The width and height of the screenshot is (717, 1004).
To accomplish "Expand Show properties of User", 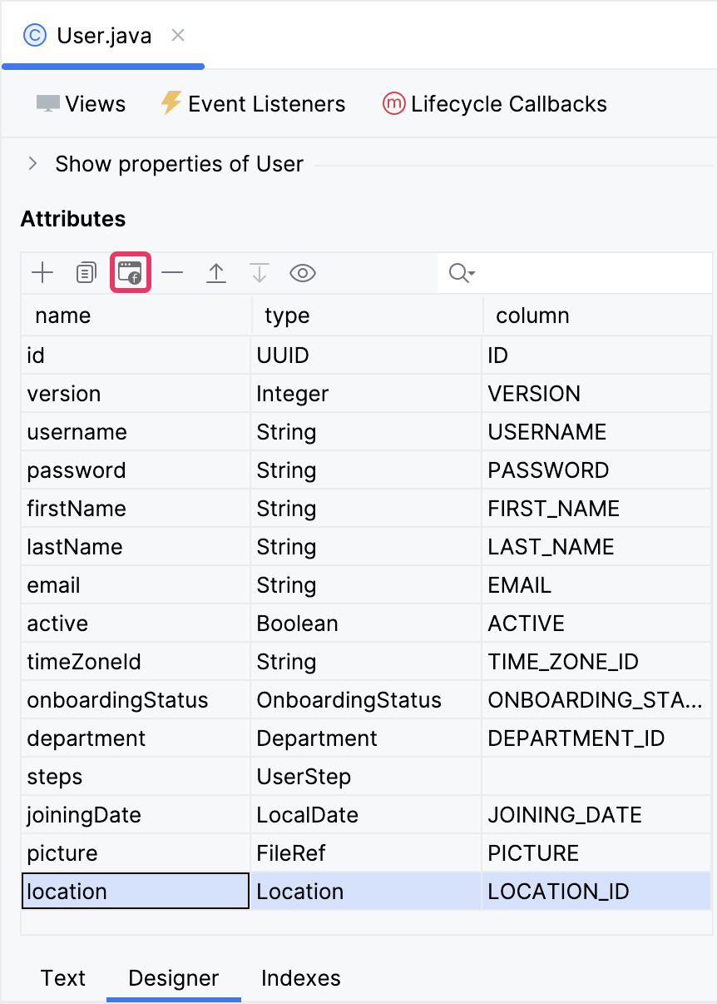I will click(x=33, y=164).
